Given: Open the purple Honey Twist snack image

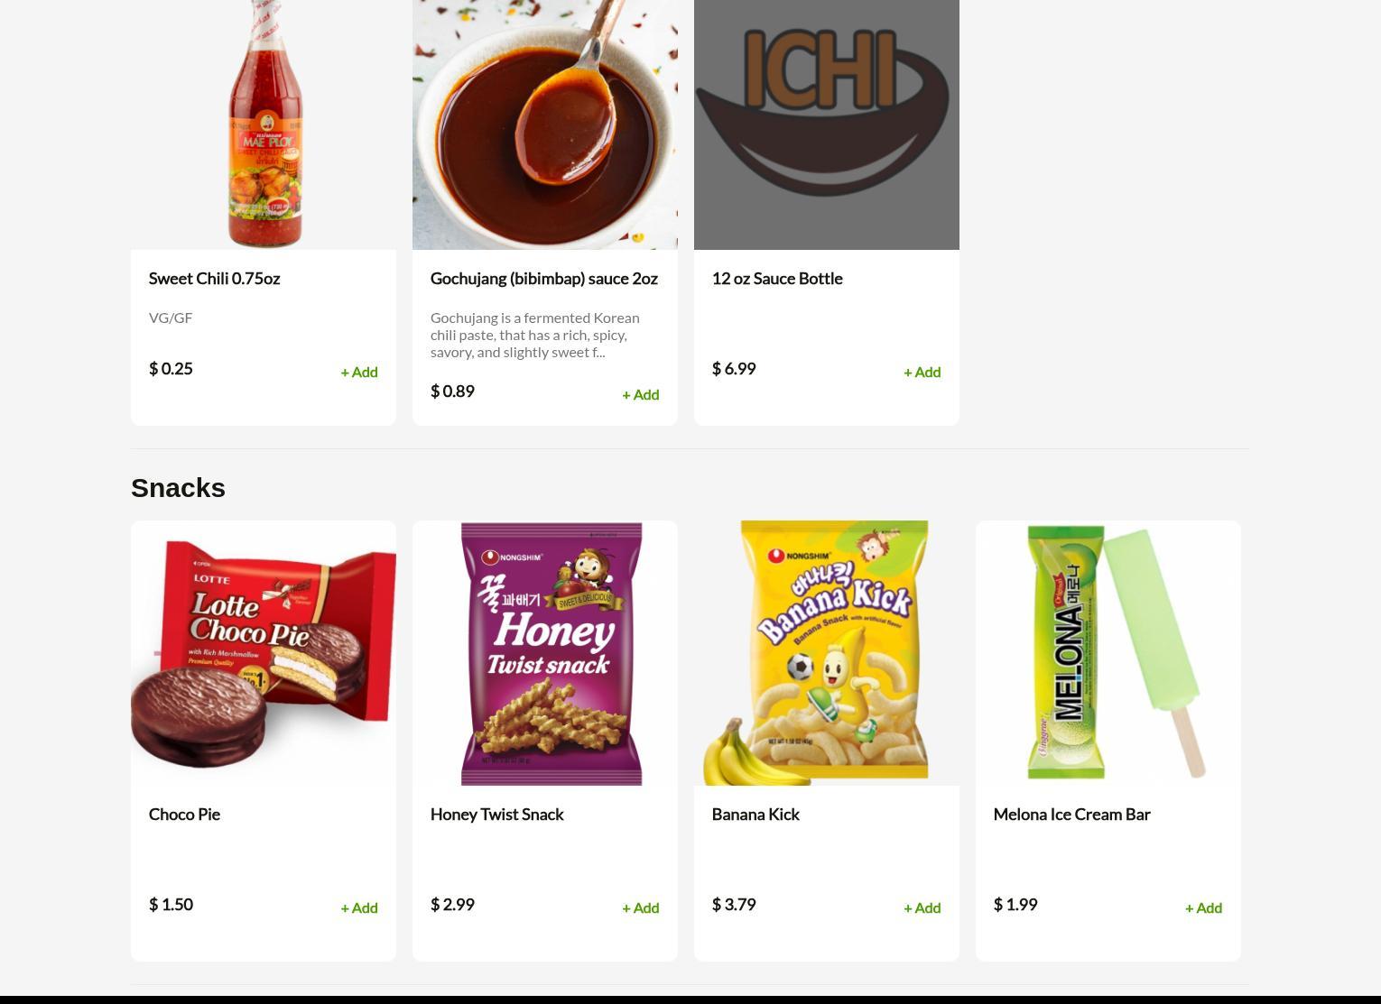Looking at the screenshot, I should (545, 653).
